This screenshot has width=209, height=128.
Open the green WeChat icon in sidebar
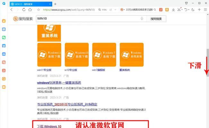coord(4,38)
